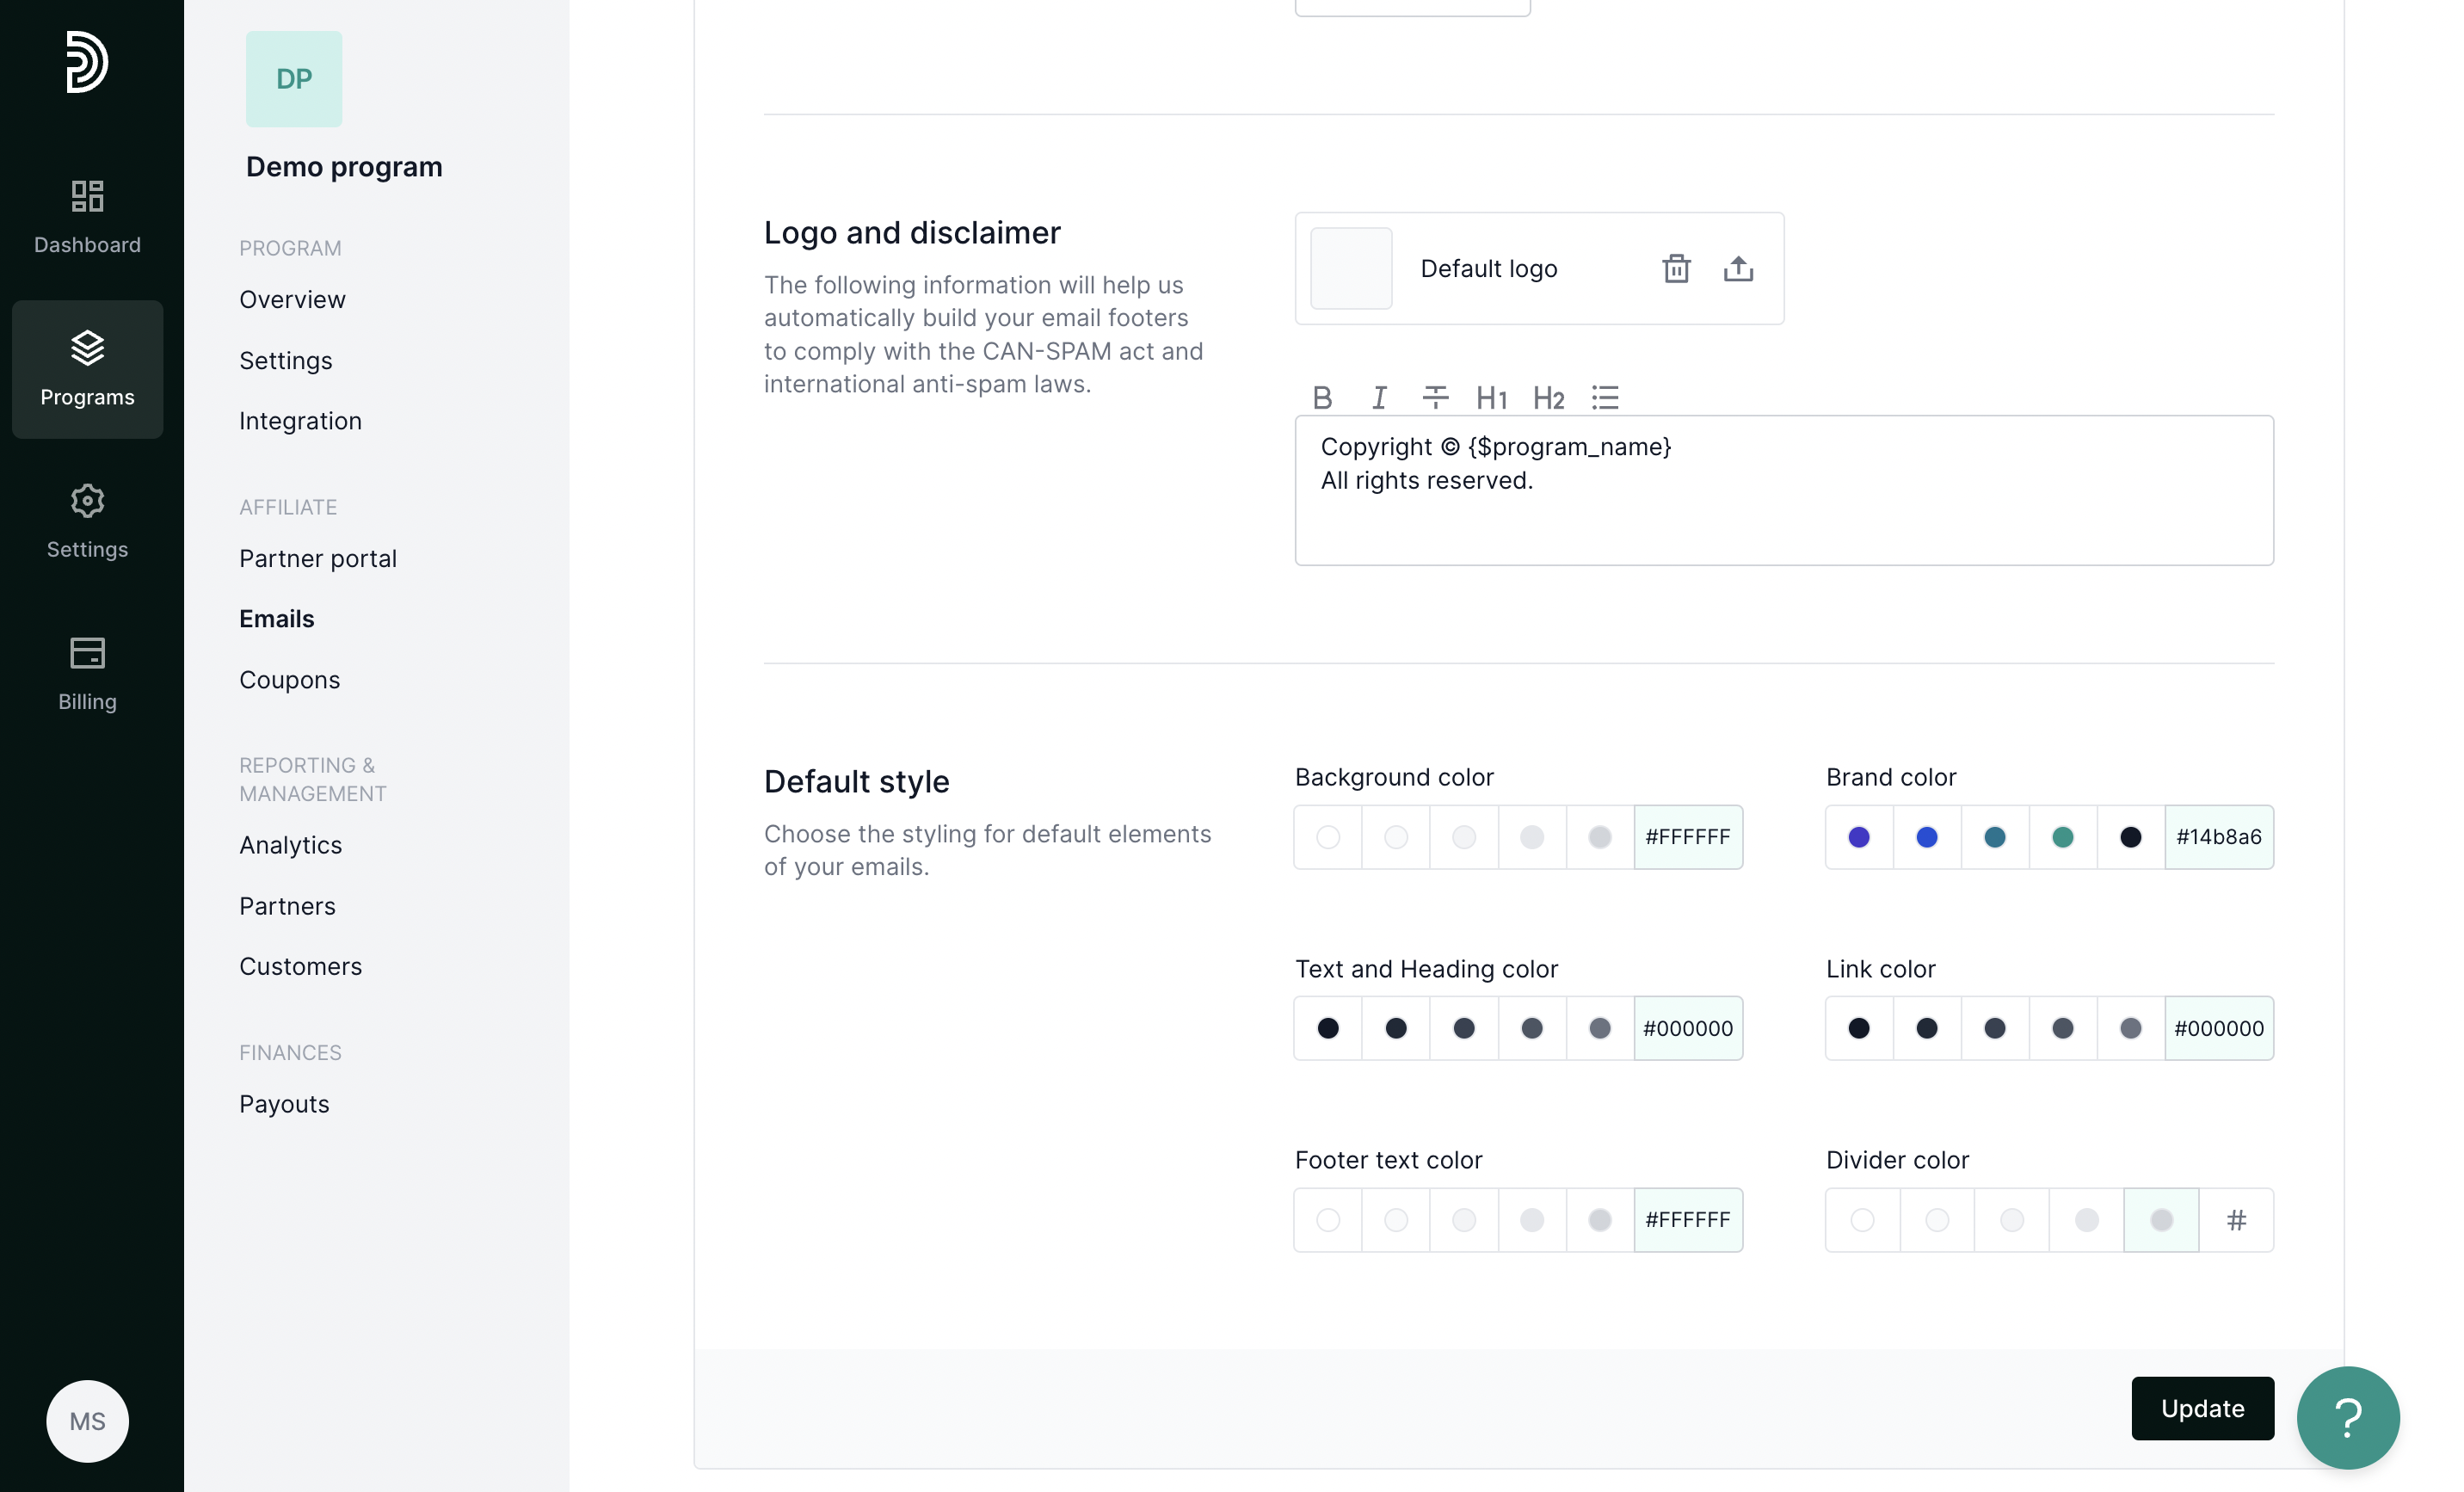Open the Coupons page
Image resolution: width=2464 pixels, height=1492 pixels.
[x=289, y=680]
